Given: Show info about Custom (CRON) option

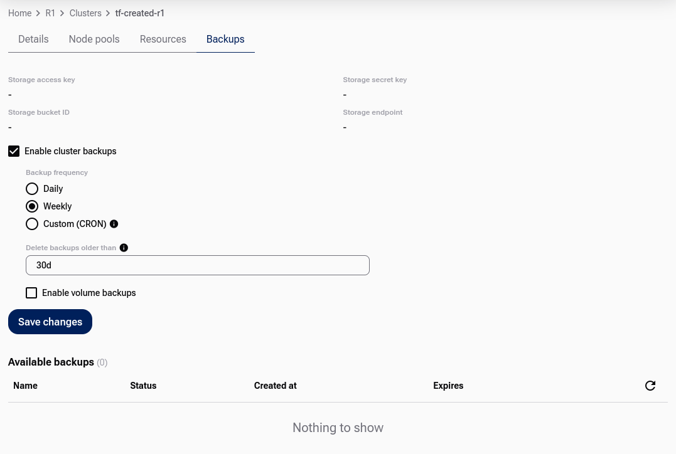Looking at the screenshot, I should [x=114, y=224].
